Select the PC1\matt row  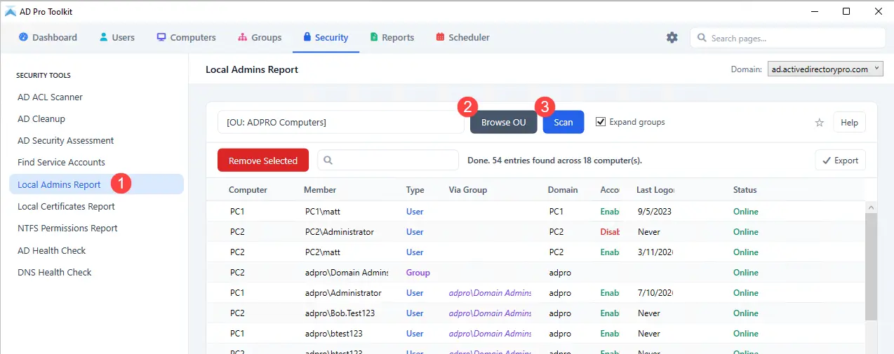535,211
